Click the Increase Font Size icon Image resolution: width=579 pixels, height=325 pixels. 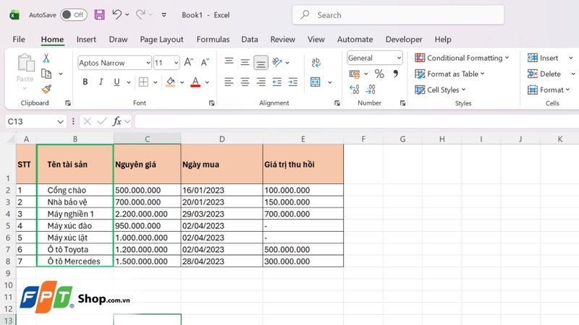coord(189,62)
